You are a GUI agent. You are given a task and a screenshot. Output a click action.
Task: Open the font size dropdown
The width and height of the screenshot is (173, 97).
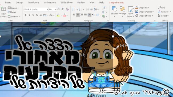click(x=56, y=9)
